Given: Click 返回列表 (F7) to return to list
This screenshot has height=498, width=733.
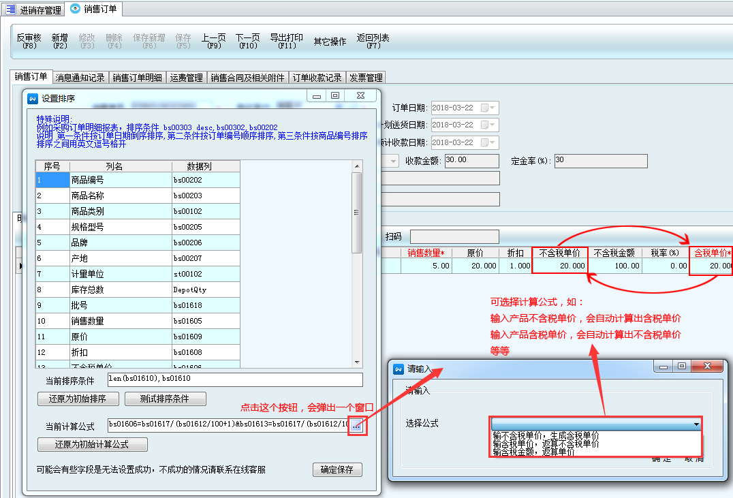Looking at the screenshot, I should pos(373,42).
